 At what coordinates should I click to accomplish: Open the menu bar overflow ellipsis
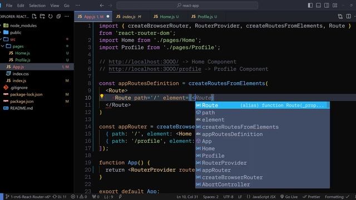tap(78, 6)
